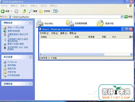Image resolution: width=135 pixels, height=102 pixels.
Task: Sort print queue by 状态 column
Action: [80, 37]
